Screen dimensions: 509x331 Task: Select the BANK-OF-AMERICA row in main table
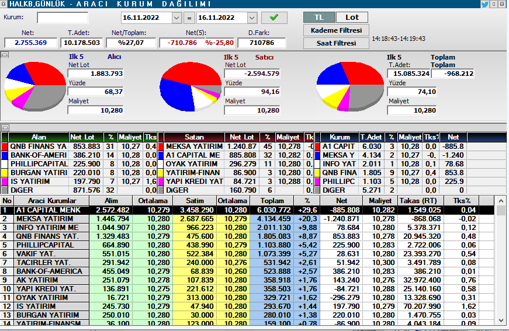247,271
